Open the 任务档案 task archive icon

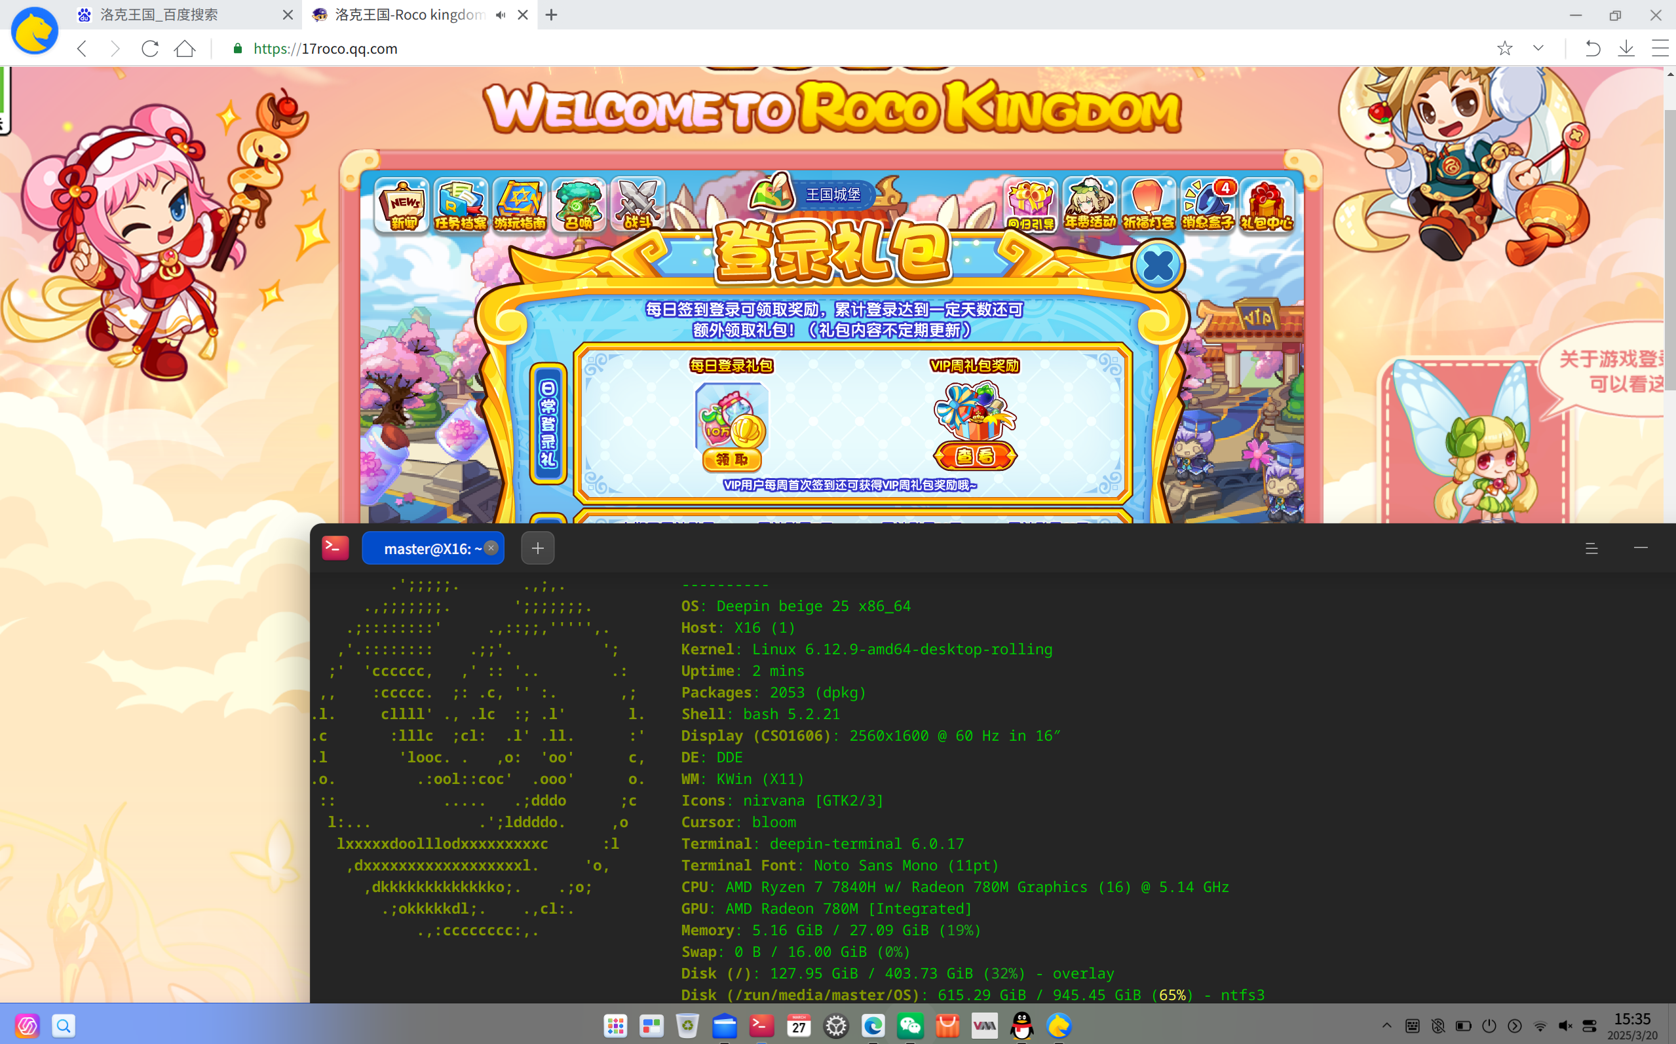461,204
